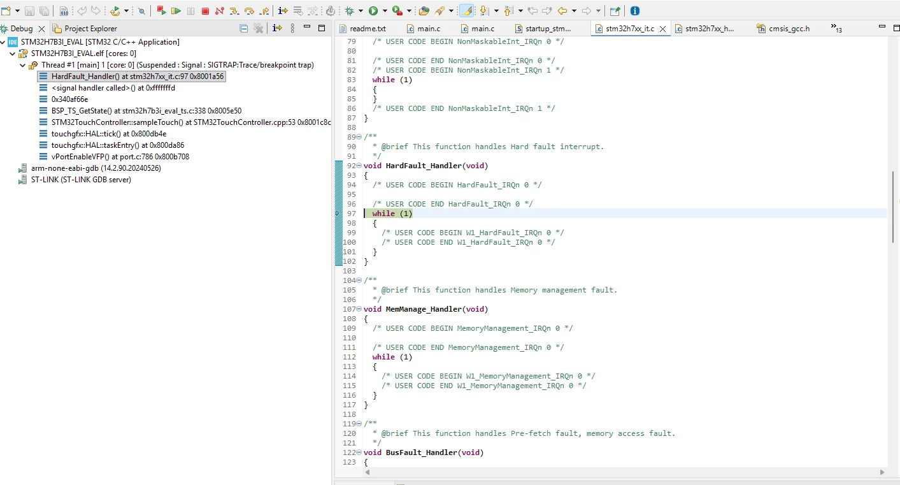Screen dimensions: 900x485
Task: Open the Debug view three-dot menu
Action: [292, 29]
